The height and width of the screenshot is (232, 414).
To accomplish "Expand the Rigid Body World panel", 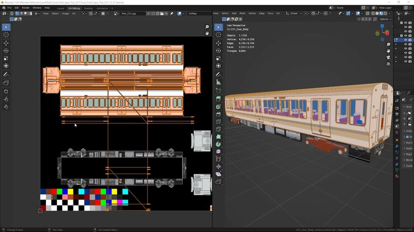I will pos(408,154).
